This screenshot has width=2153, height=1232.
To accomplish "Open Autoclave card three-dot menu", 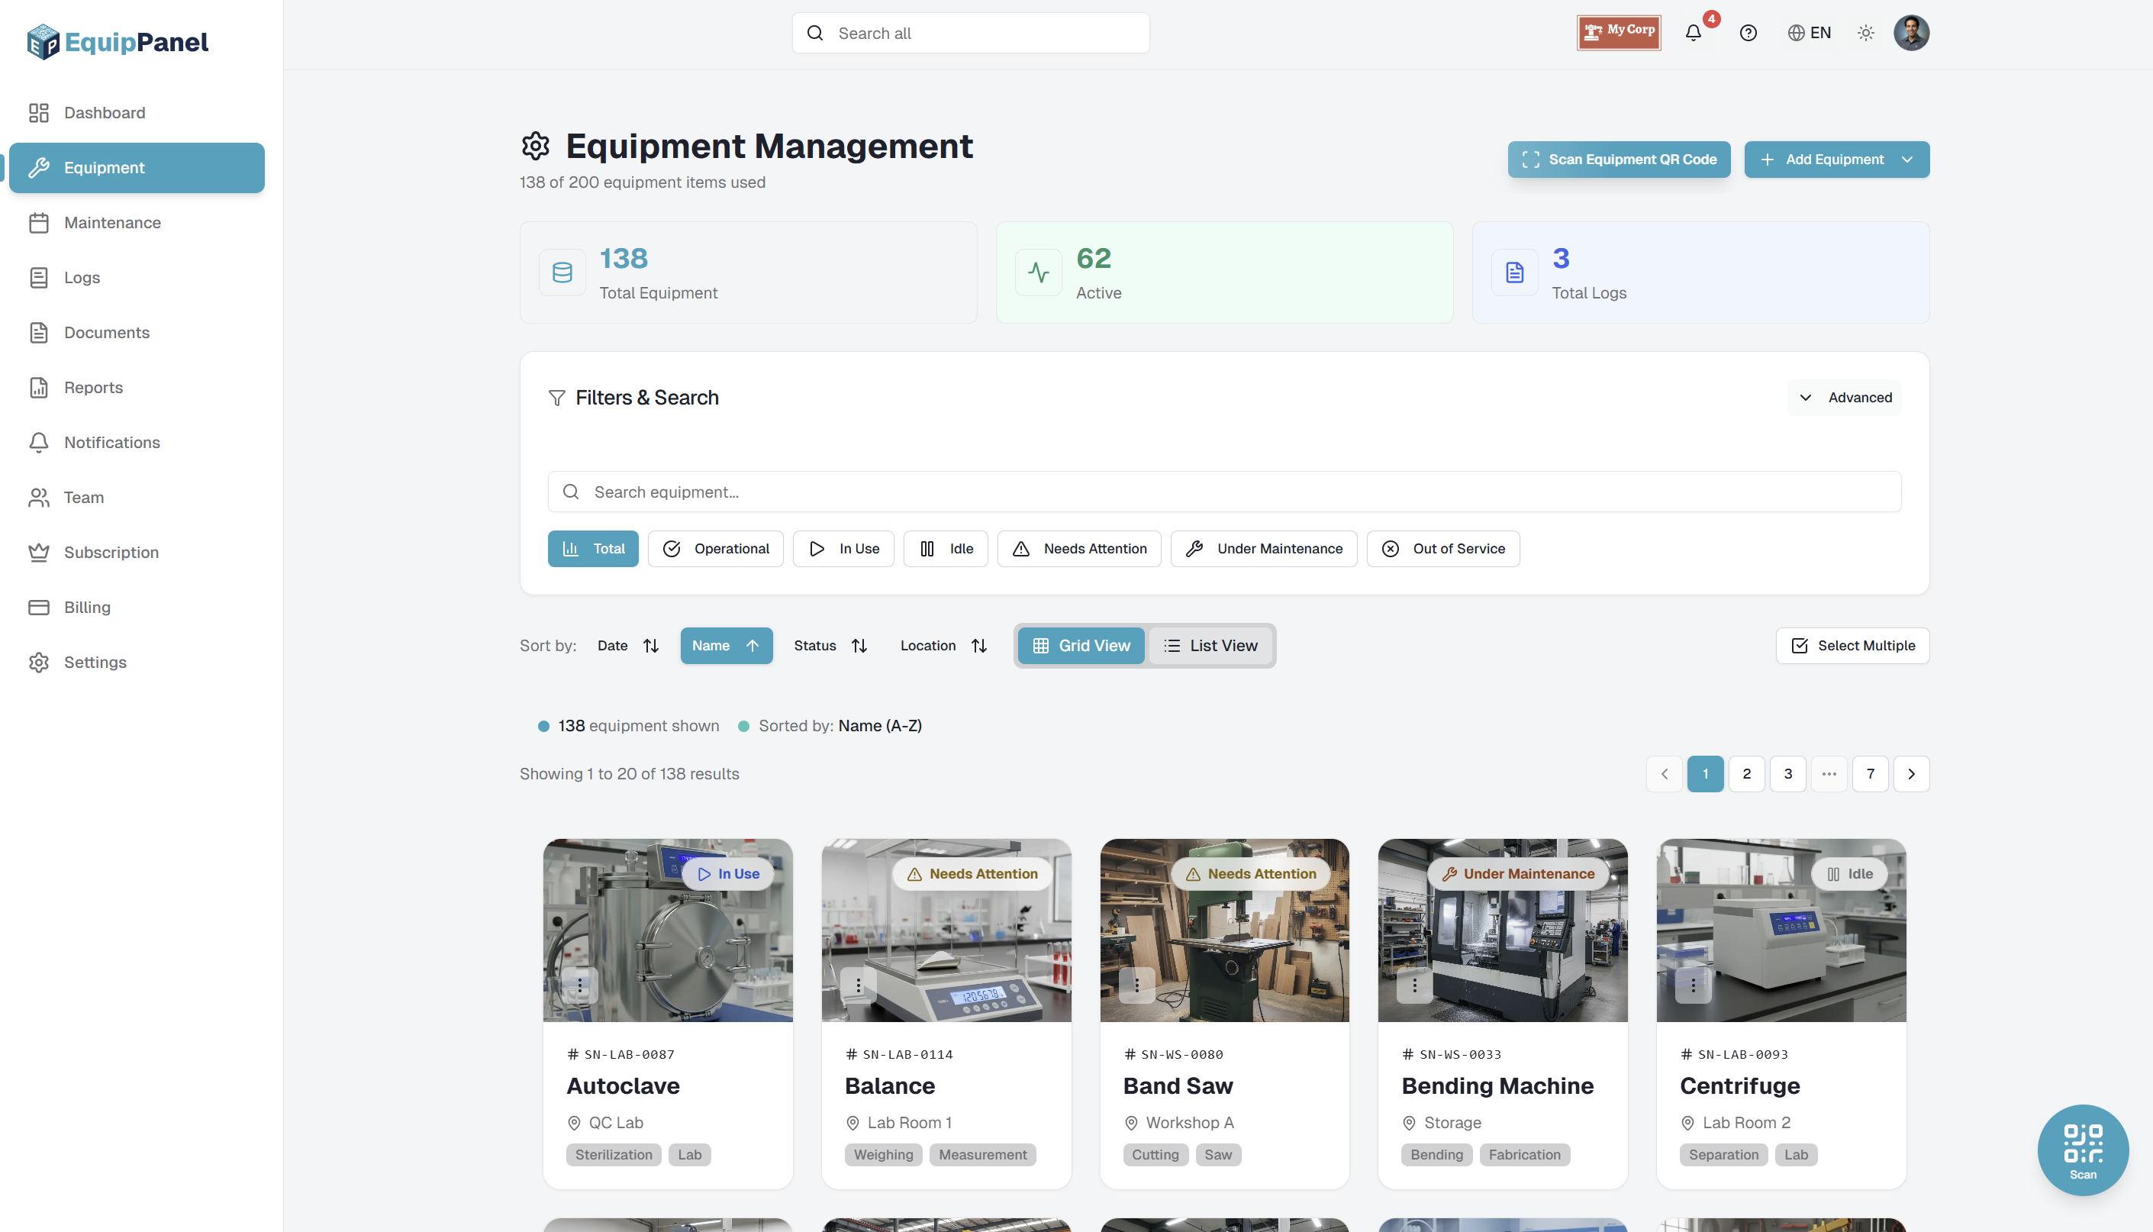I will tap(579, 985).
